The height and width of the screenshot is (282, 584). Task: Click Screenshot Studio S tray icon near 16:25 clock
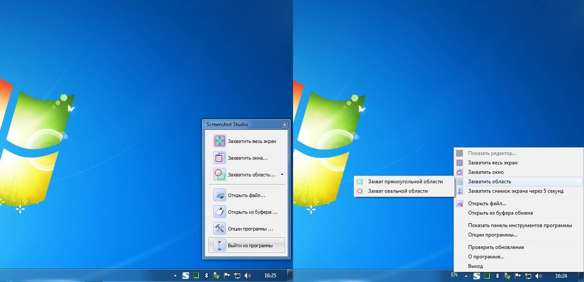point(186,276)
